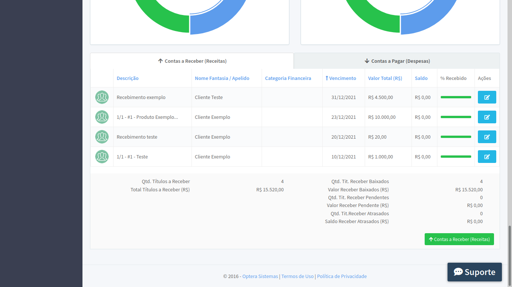Click value R$ 10.000,00
512x287 pixels.
[382, 117]
